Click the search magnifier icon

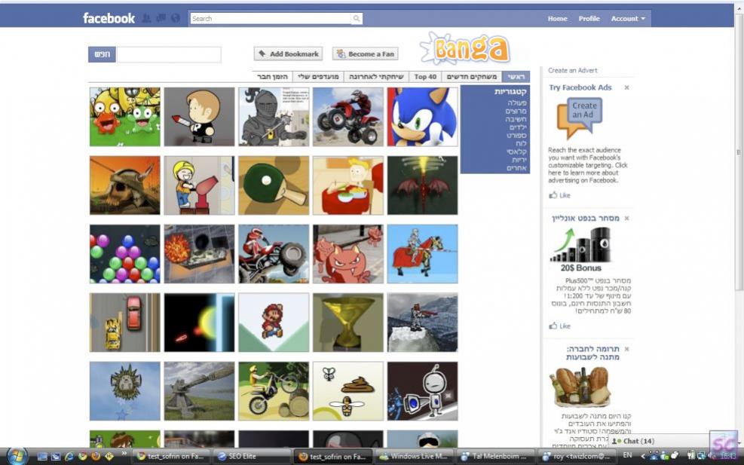357,19
